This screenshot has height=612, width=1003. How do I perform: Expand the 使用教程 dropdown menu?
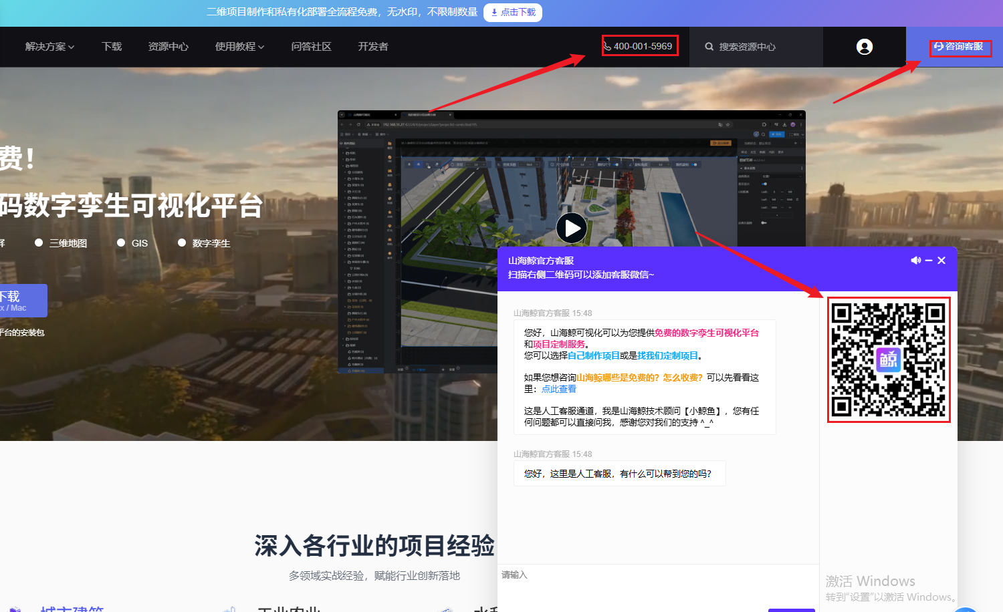pos(239,47)
